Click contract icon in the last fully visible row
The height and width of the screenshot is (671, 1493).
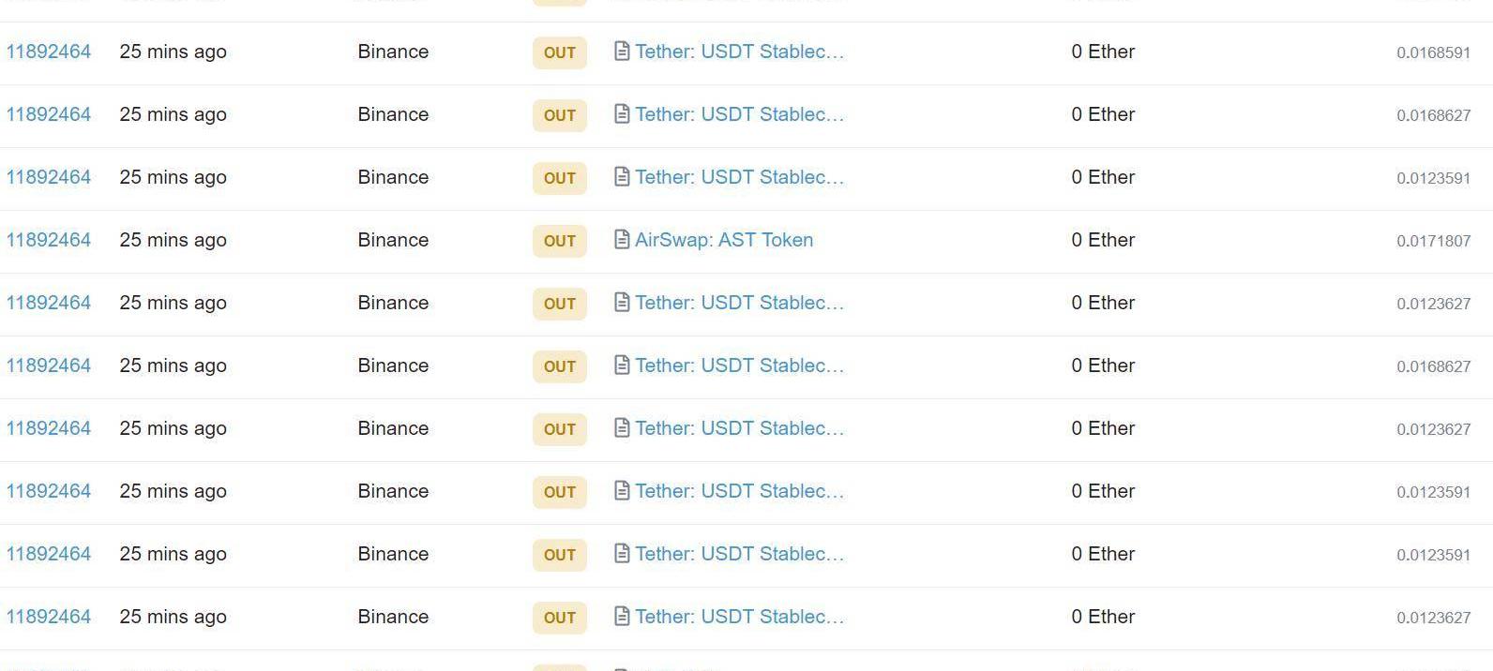tap(621, 617)
